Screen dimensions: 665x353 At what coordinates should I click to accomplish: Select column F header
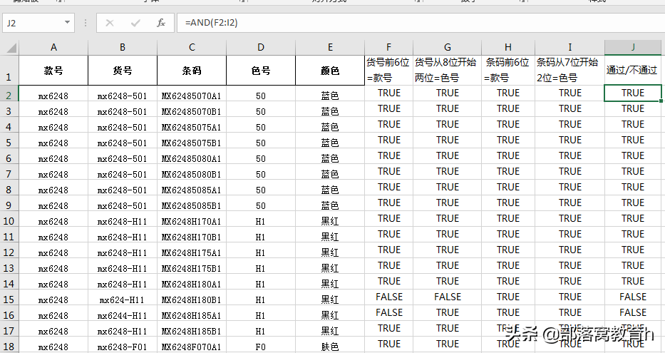(x=389, y=48)
